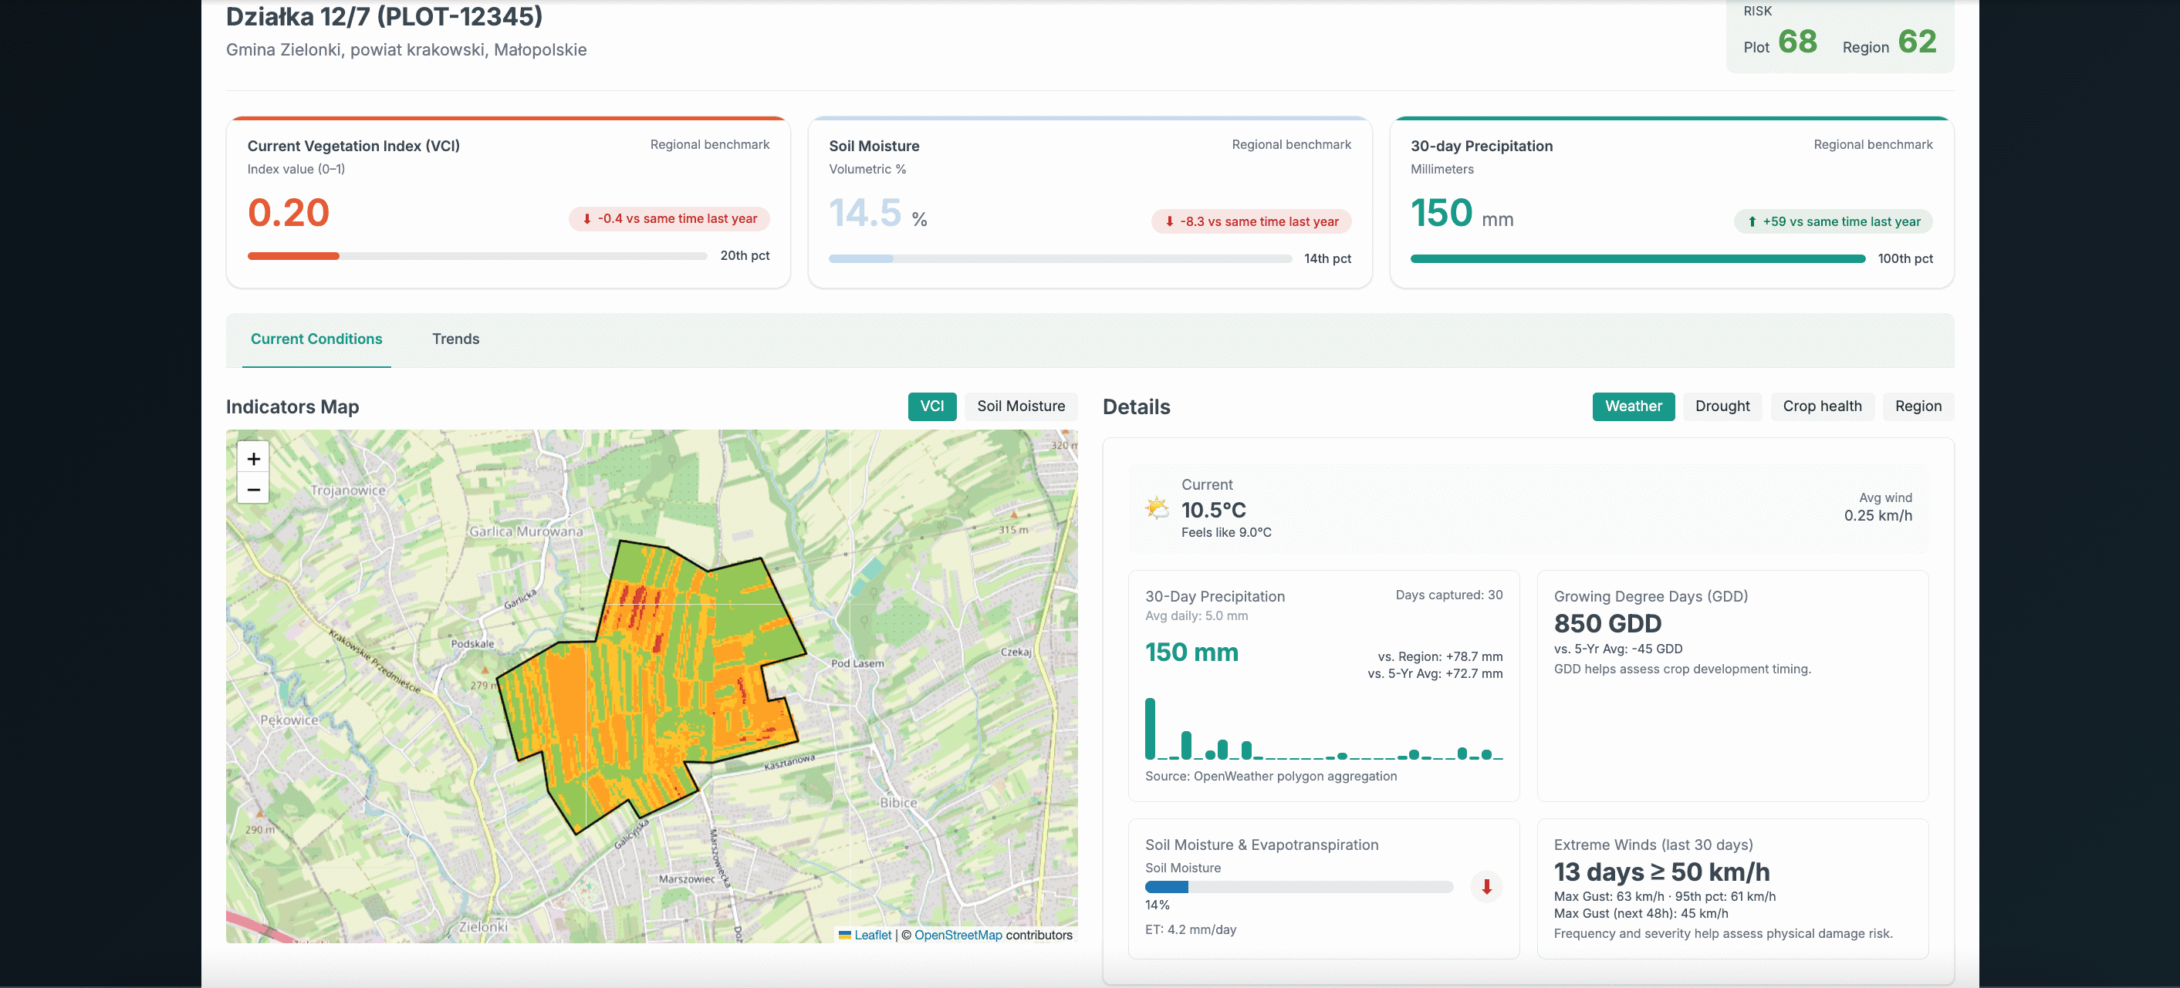This screenshot has width=2180, height=988.
Task: Select the Crop health details button
Action: coord(1822,406)
